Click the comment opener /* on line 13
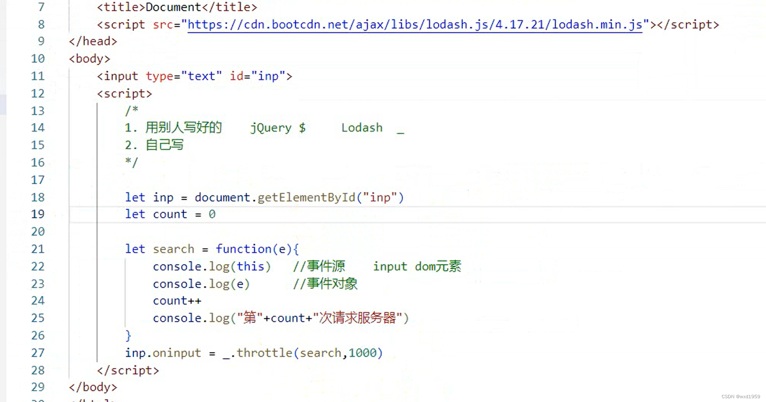 [x=131, y=111]
